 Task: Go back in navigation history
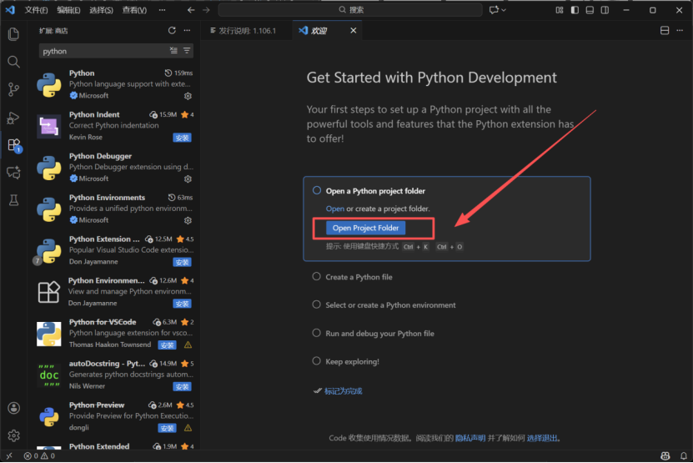(x=191, y=10)
